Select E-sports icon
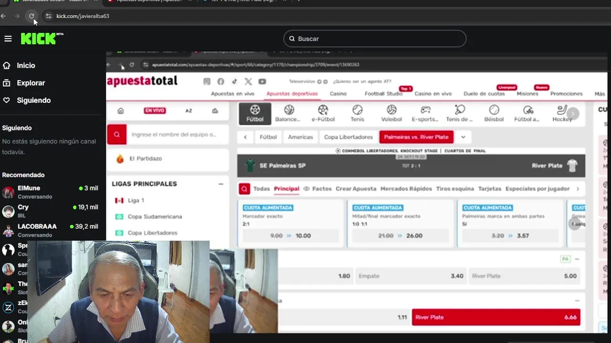Screen dimensions: 611x343 point(425,114)
